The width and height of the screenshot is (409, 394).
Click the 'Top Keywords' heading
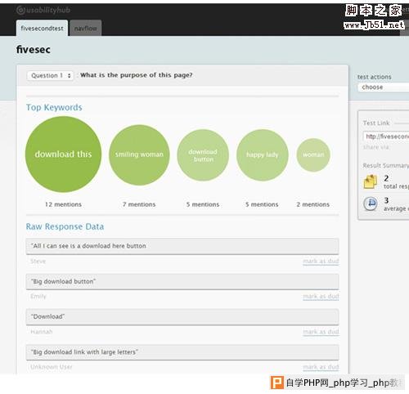point(54,108)
